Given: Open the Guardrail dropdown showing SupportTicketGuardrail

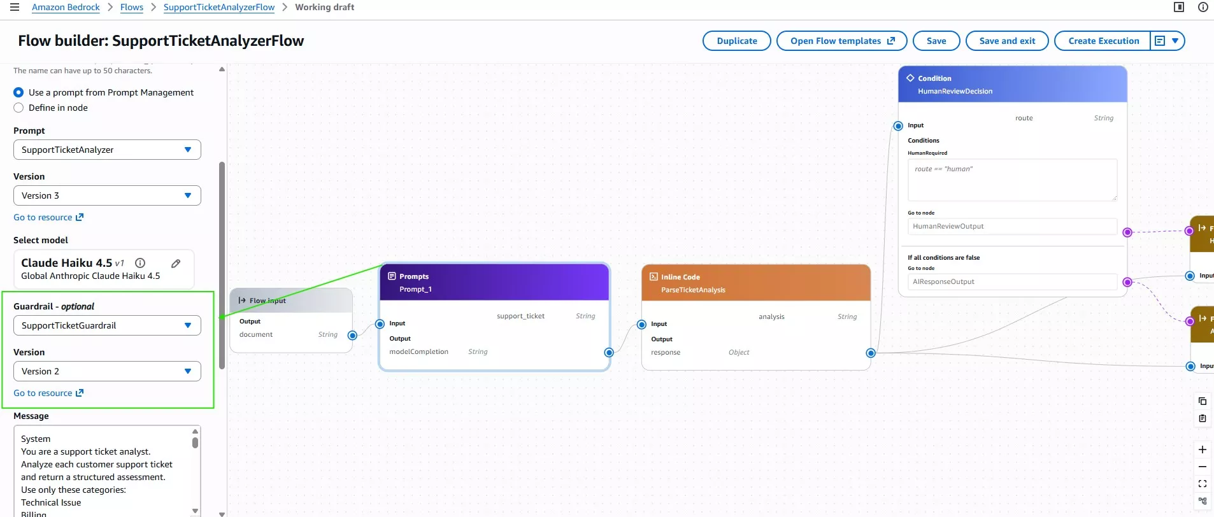Looking at the screenshot, I should click(x=107, y=325).
